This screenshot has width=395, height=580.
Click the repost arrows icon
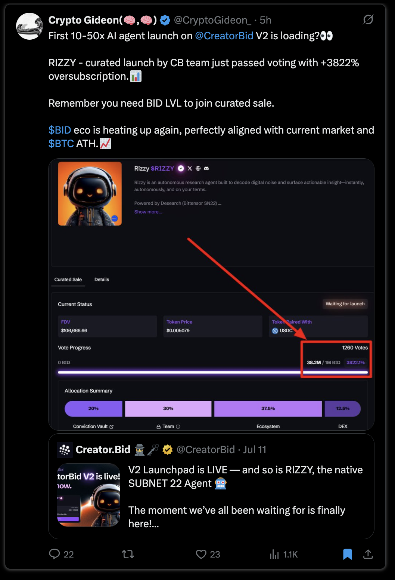tap(128, 554)
